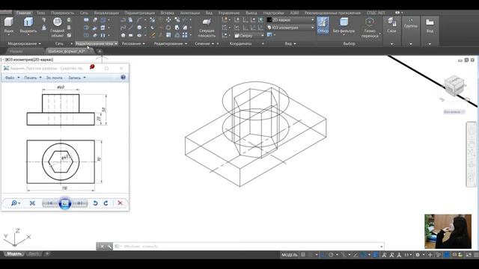Toggle the Culling (Отбор) button

[x=323, y=25]
